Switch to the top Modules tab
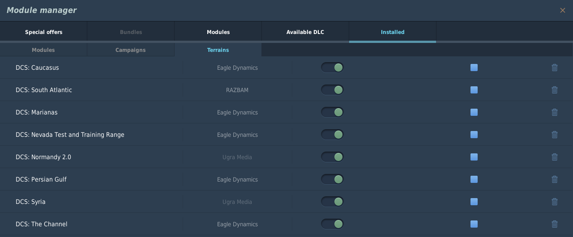This screenshot has width=573, height=237. tap(218, 32)
